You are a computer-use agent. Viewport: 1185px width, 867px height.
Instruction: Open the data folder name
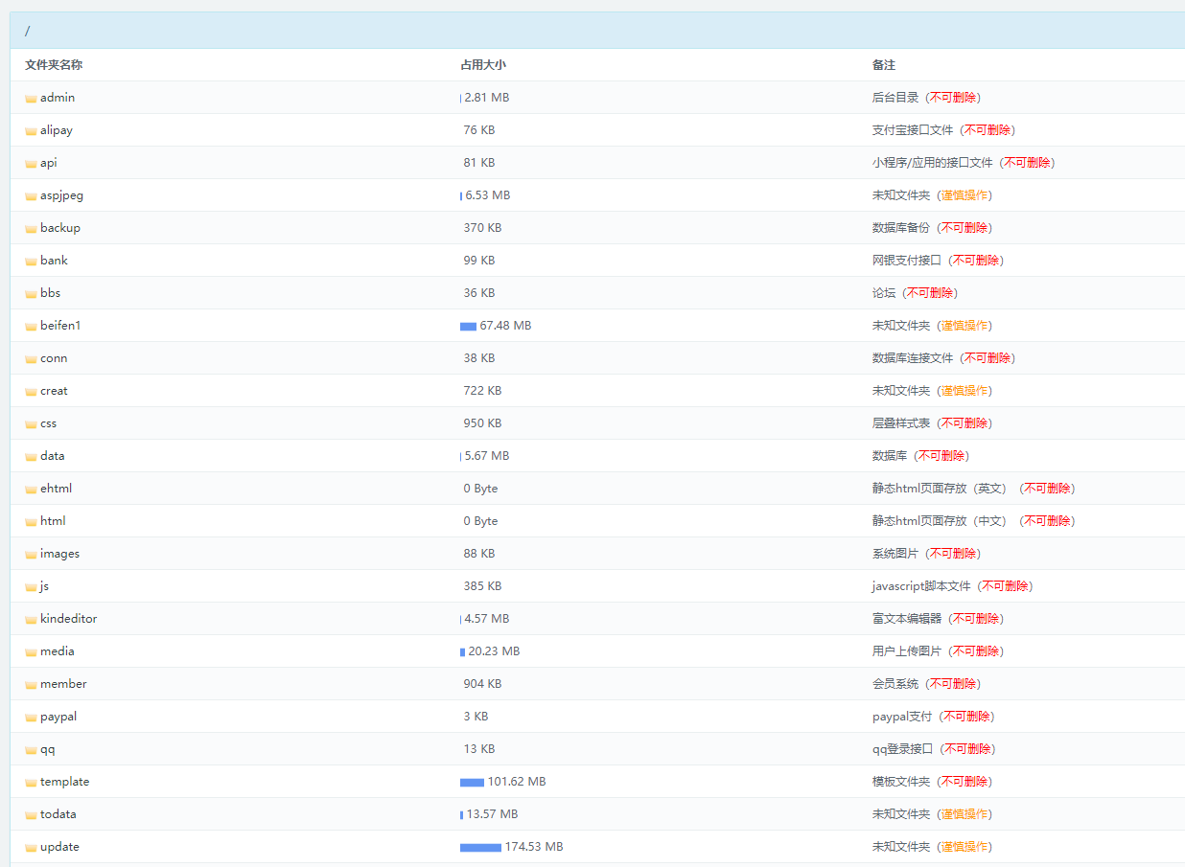point(53,456)
